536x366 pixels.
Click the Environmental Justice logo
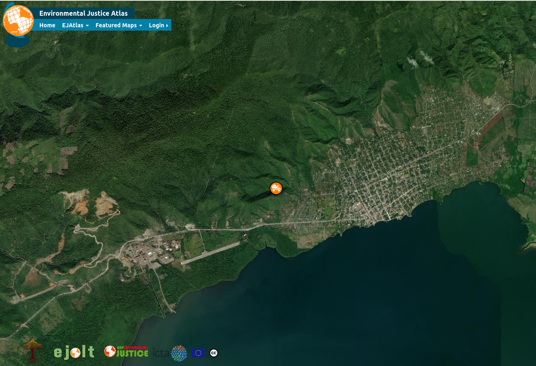126,352
